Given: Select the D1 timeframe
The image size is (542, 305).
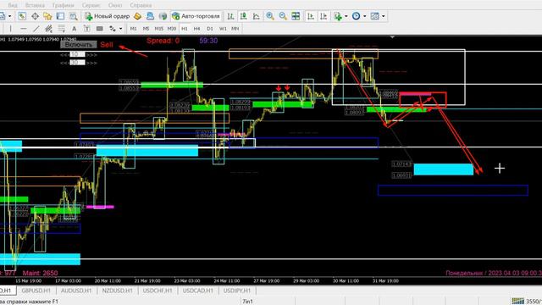Looking at the screenshot, I should [x=210, y=29].
